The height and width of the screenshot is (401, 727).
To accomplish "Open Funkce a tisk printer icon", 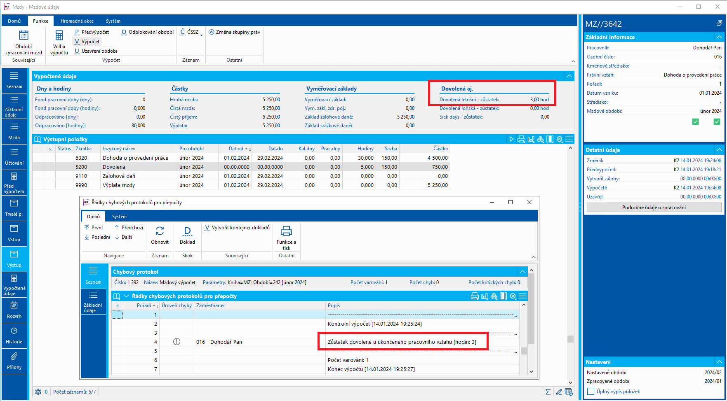I will (286, 231).
